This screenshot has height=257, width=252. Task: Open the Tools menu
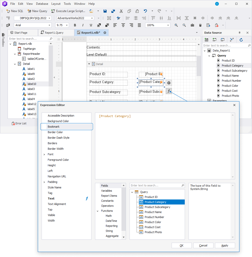coord(67,4)
